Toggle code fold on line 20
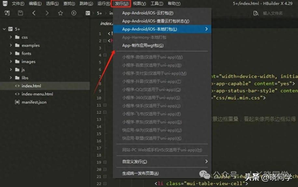298x187 pixels. [105, 169]
